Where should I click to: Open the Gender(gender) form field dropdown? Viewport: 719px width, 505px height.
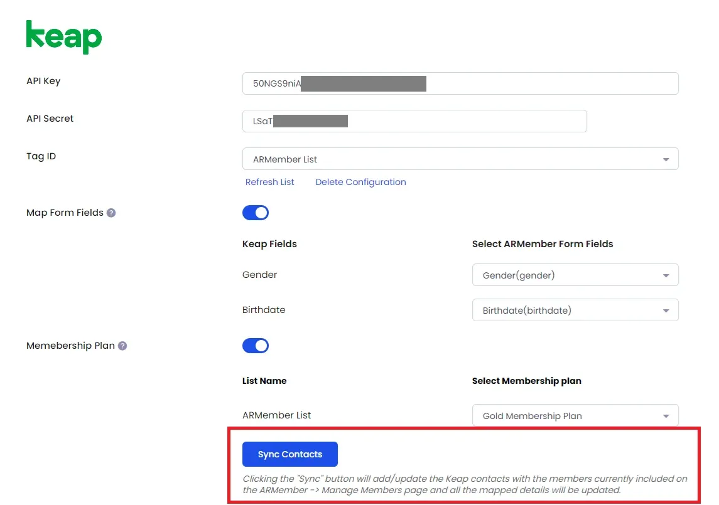575,275
